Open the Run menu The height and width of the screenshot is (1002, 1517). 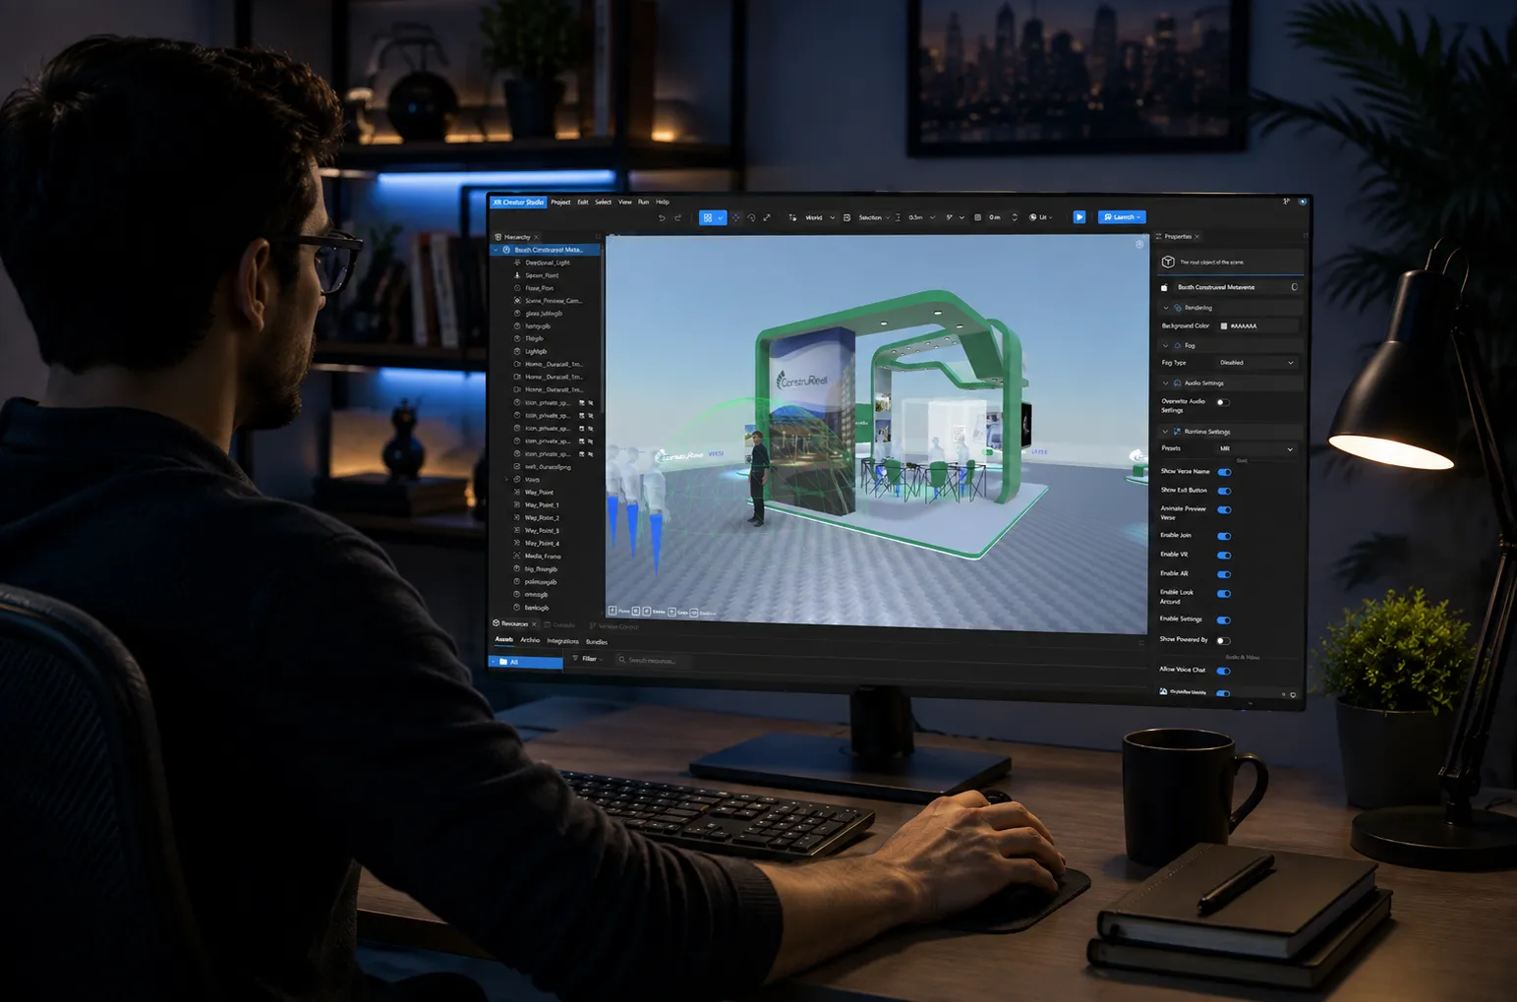coord(644,202)
